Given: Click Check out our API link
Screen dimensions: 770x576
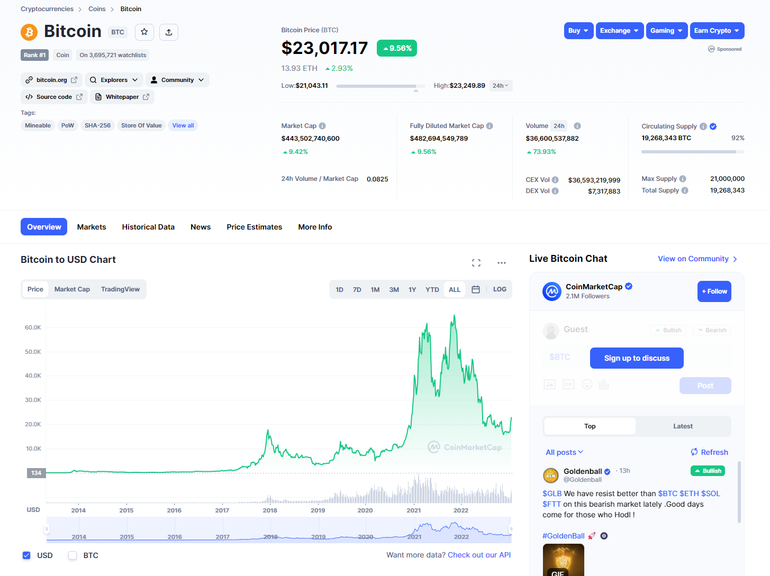Looking at the screenshot, I should (479, 555).
